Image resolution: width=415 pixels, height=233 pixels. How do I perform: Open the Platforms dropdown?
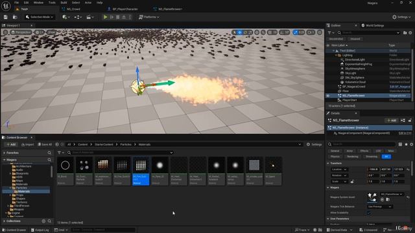coord(149,17)
